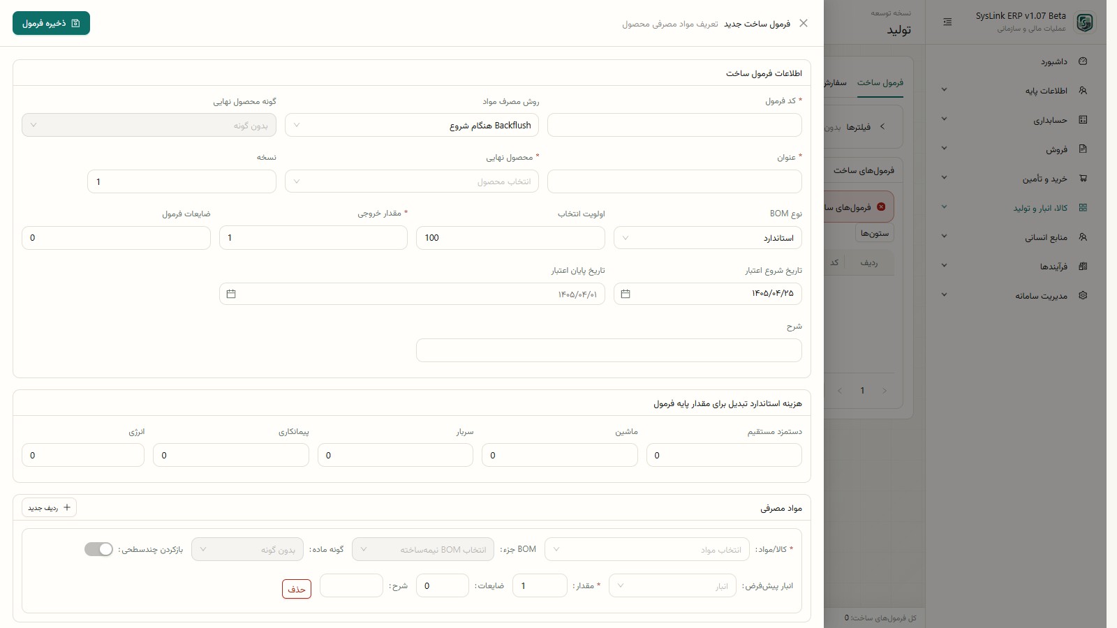Image resolution: width=1117 pixels, height=628 pixels.
Task: Expand مدیریت سامانه sidebar menu
Action: click(944, 295)
